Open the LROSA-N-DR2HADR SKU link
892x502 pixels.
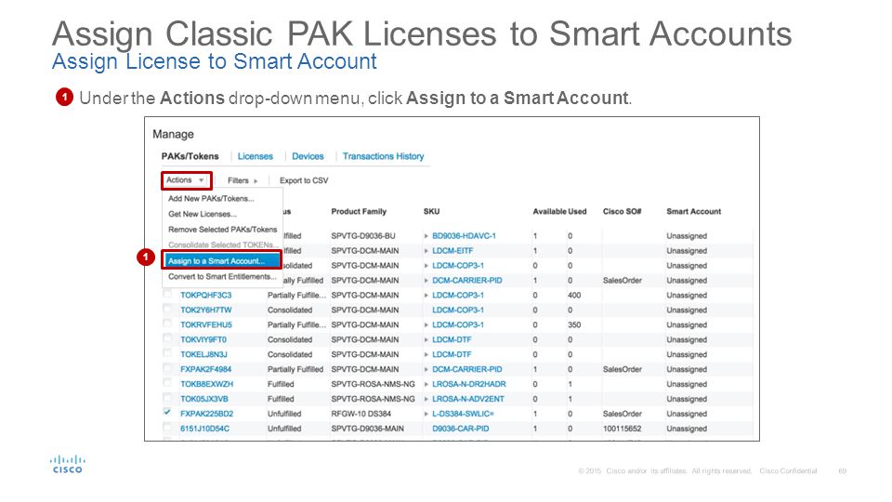point(468,384)
